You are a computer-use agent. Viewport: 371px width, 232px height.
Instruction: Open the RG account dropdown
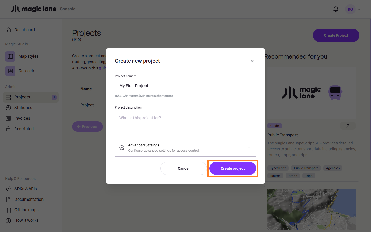pos(353,9)
